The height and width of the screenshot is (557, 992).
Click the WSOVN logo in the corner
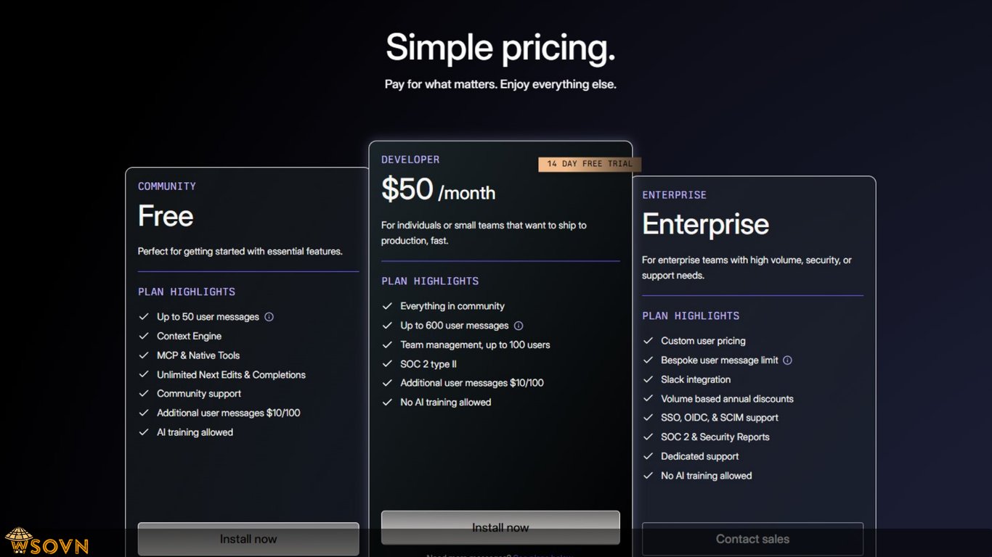pyautogui.click(x=46, y=542)
